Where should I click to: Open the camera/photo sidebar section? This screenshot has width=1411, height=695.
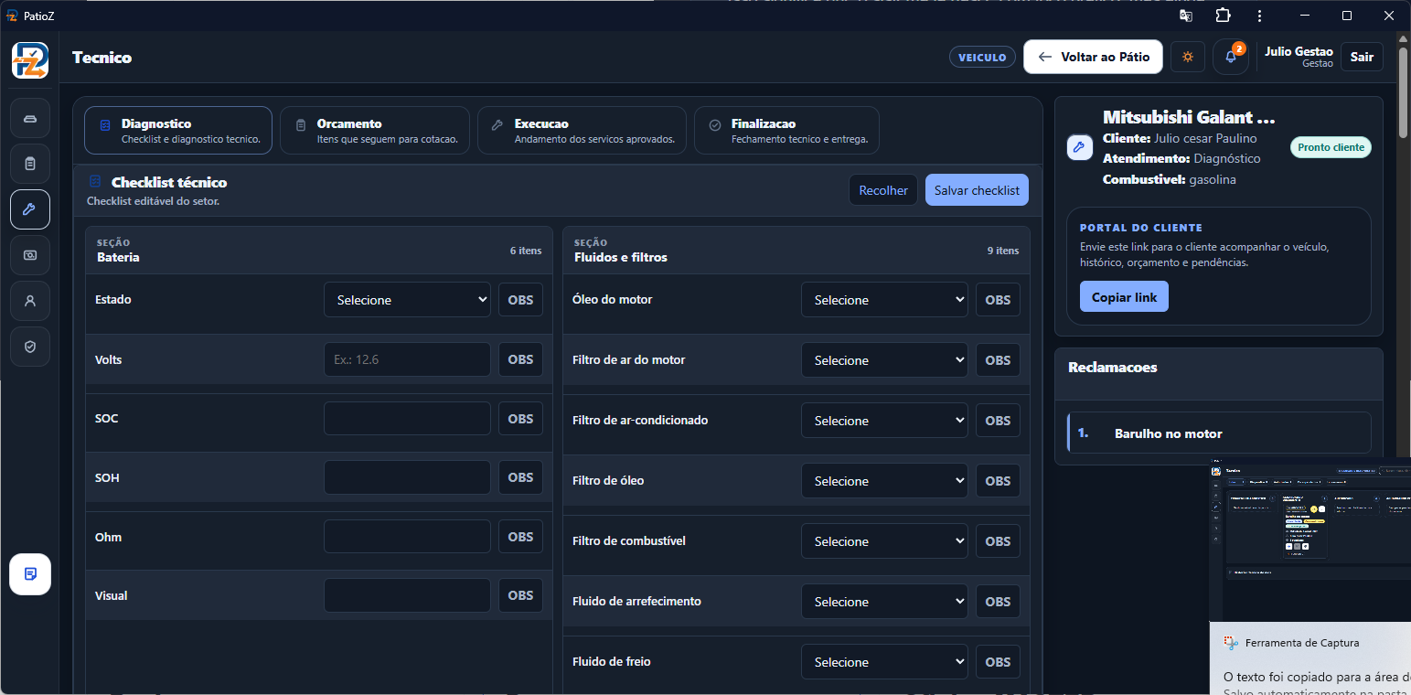click(x=30, y=255)
